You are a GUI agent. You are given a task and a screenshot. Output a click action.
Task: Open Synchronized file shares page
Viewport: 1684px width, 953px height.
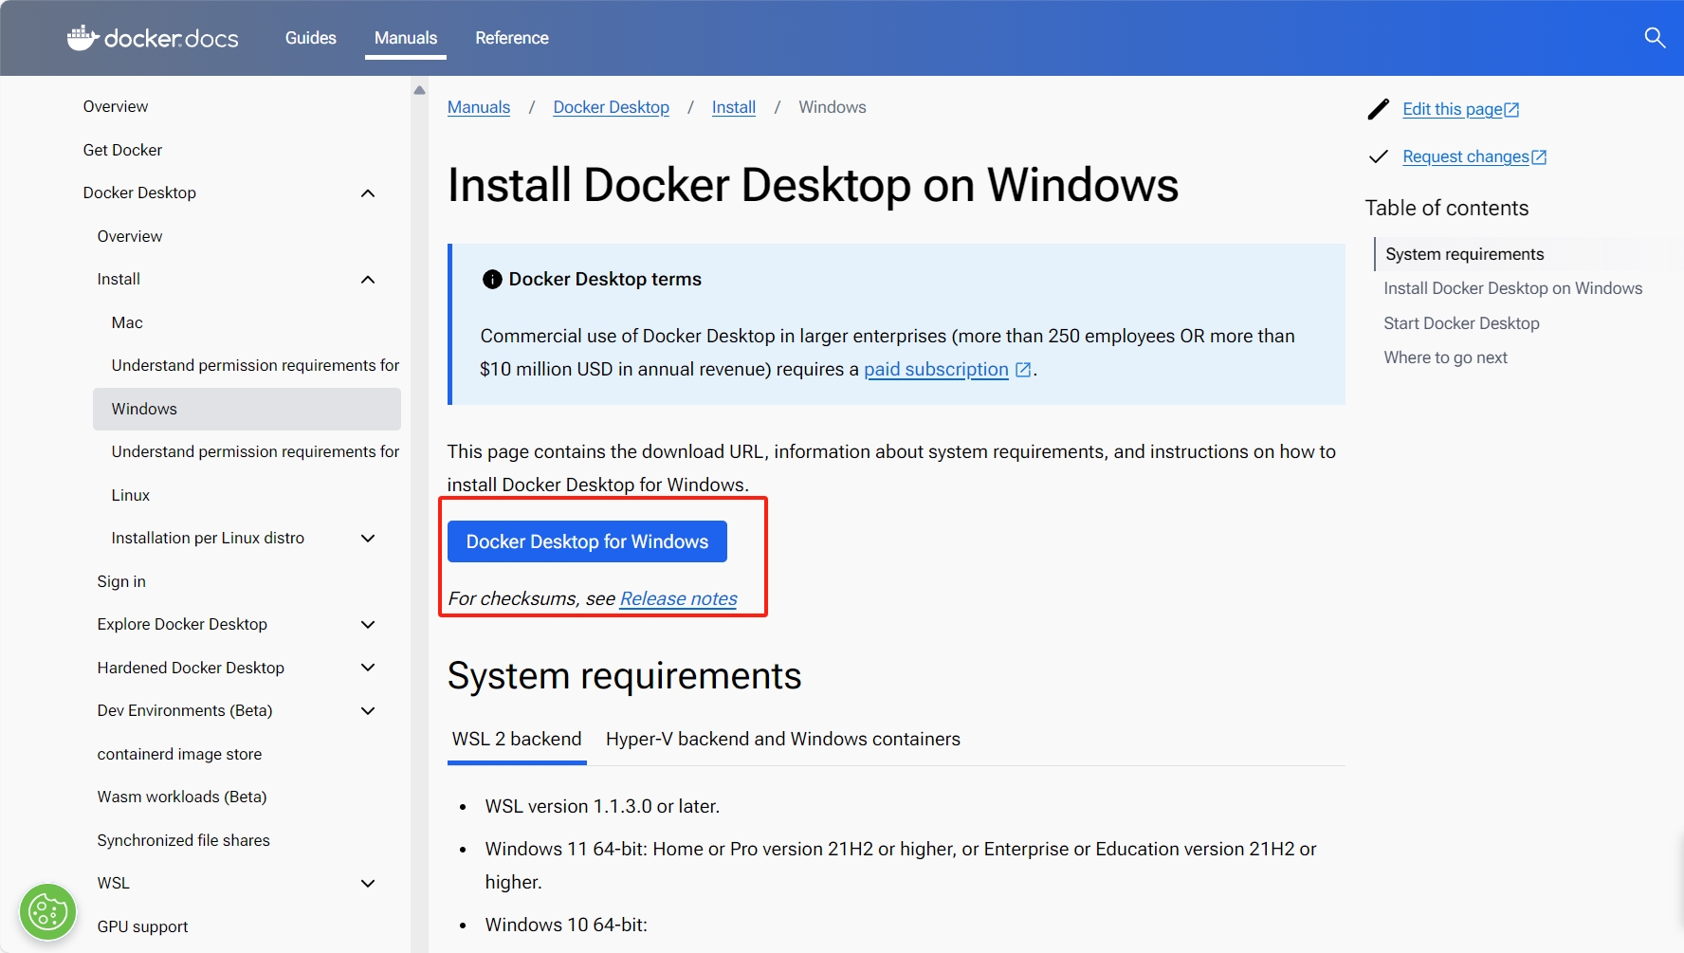tap(183, 840)
